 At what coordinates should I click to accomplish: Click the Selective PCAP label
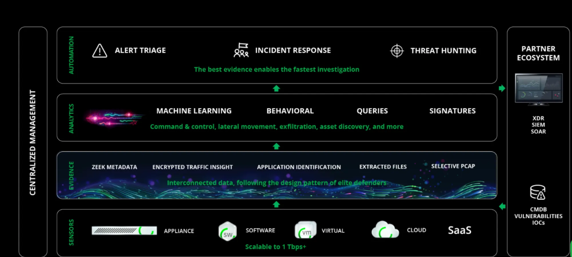tap(453, 166)
